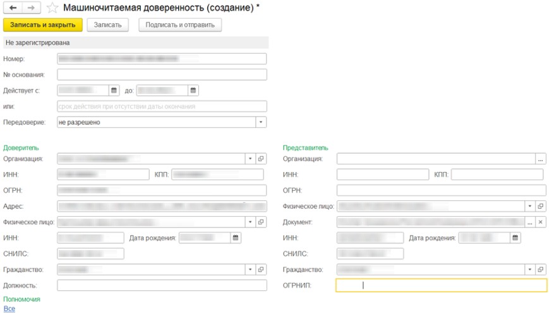Screen dimensions: 549x315
Task: Click Представитель person ИНН field near Дата рождения
Action: tap(370, 238)
